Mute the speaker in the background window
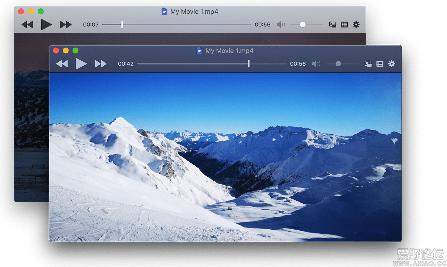 pos(280,25)
